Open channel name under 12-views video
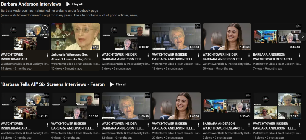This screenshot has height=140, width=306. pyautogui.click(x=277, y=133)
